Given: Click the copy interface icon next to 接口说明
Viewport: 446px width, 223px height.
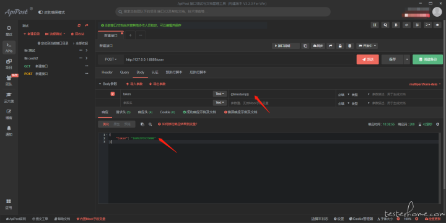Looking at the screenshot, I should (x=305, y=46).
